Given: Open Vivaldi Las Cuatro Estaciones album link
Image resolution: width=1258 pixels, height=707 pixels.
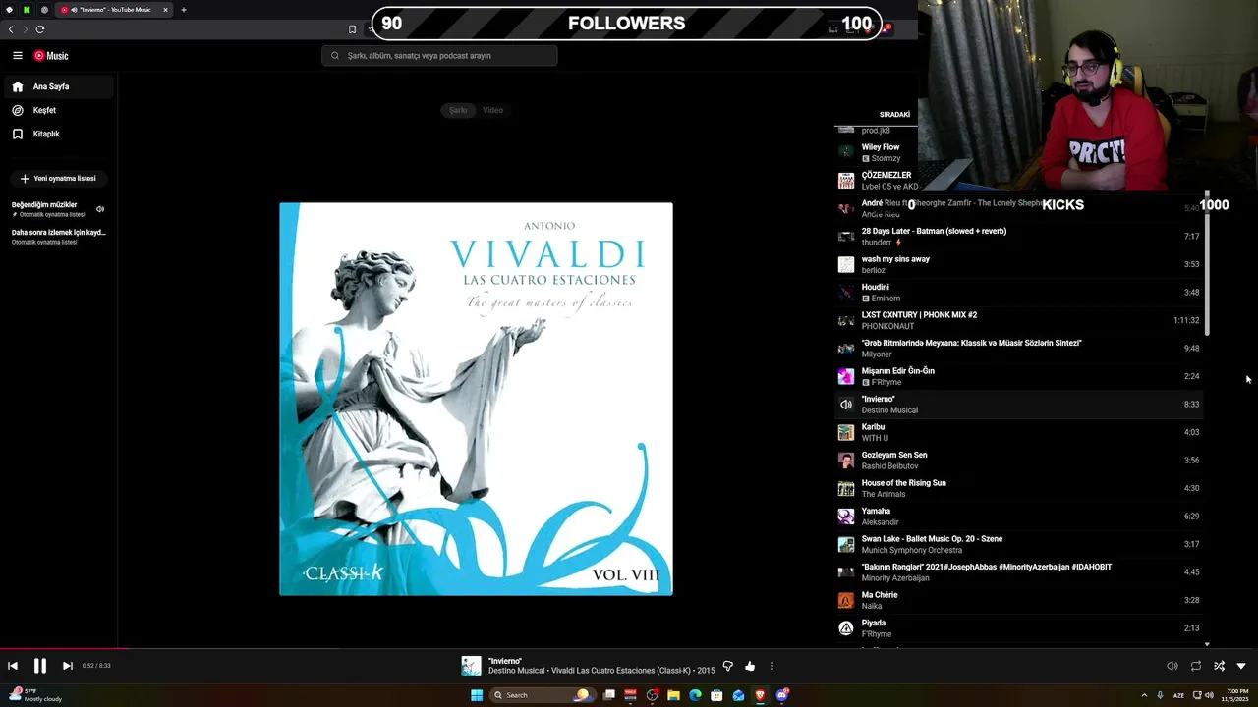Looking at the screenshot, I should coord(621,671).
